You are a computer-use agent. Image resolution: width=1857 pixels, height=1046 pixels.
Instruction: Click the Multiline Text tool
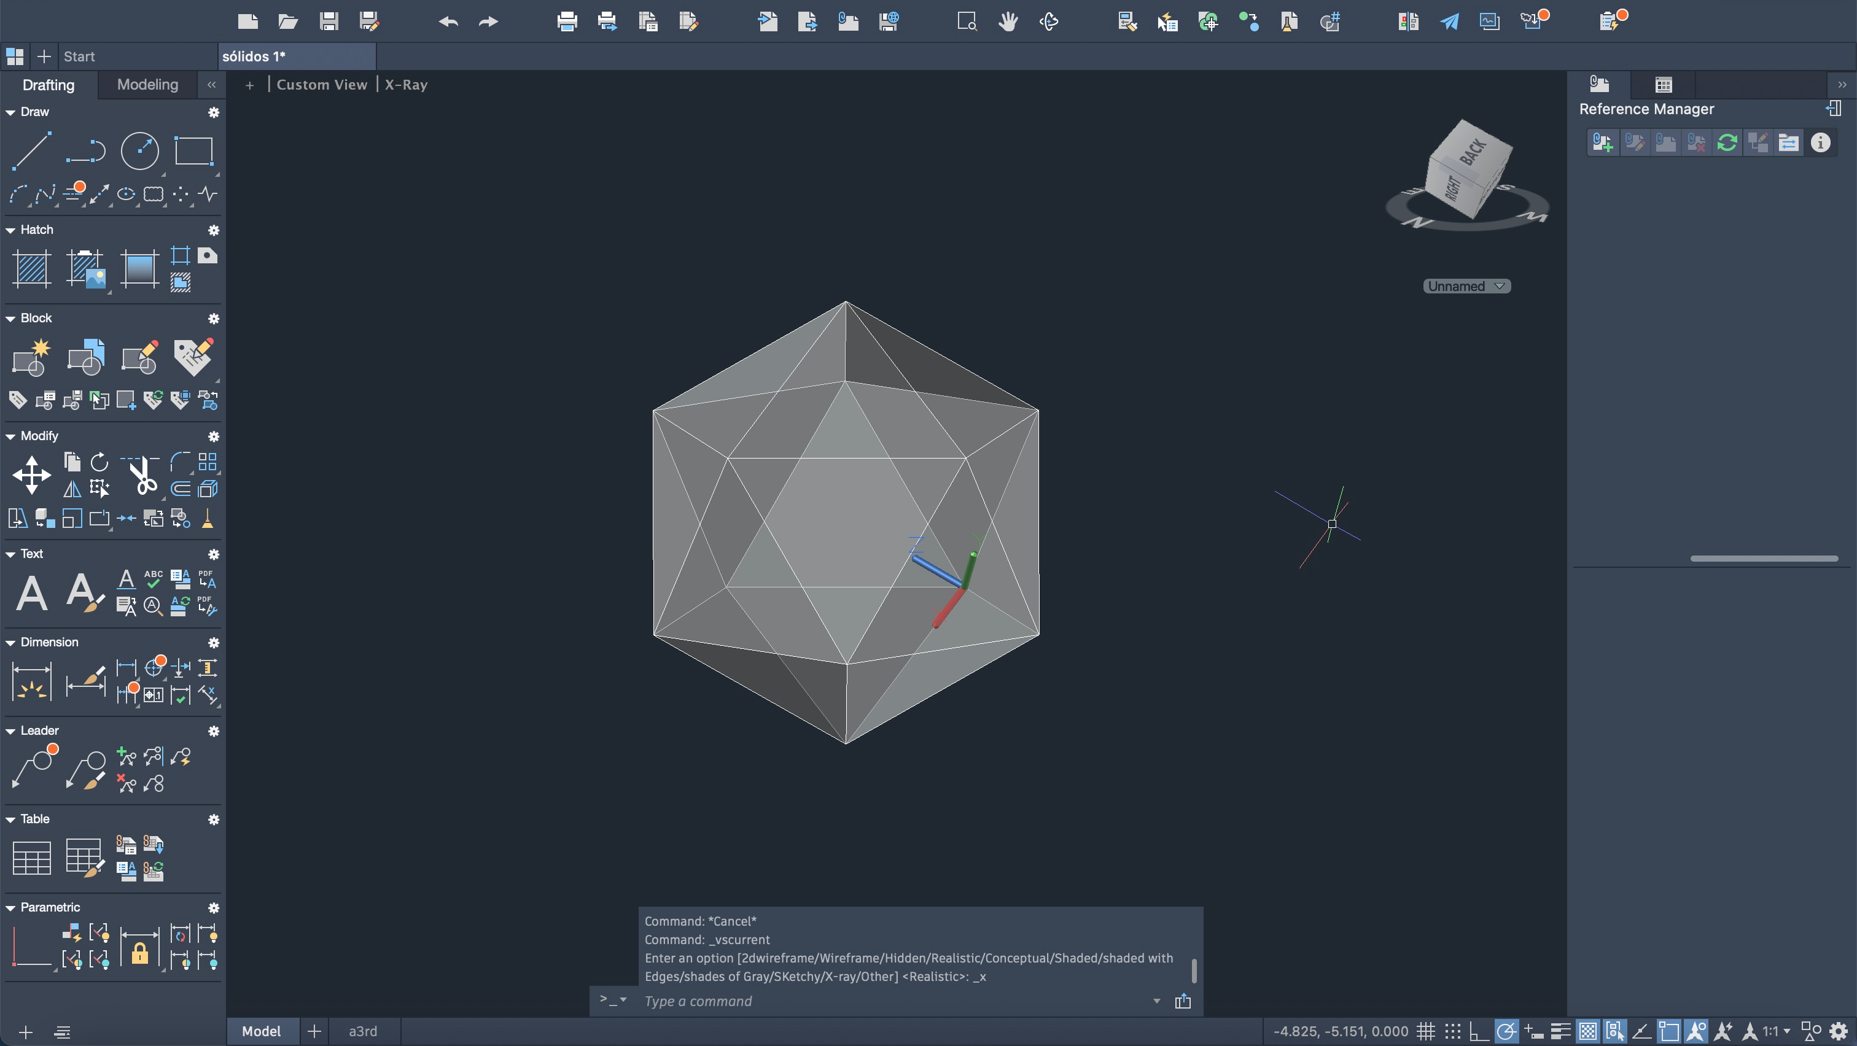pyautogui.click(x=32, y=594)
